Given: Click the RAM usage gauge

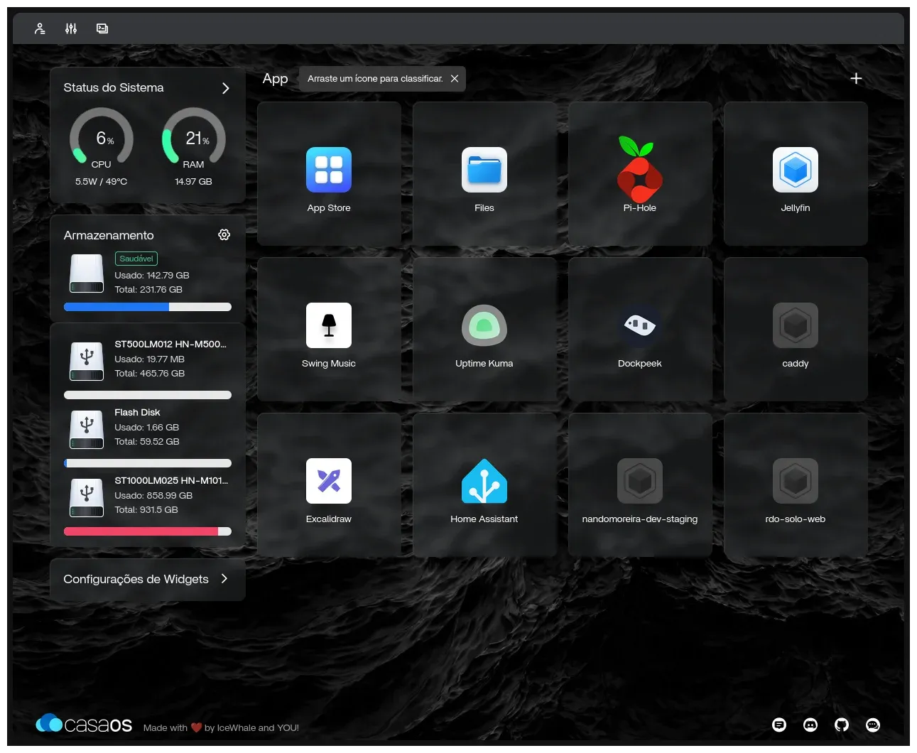Looking at the screenshot, I should point(194,139).
